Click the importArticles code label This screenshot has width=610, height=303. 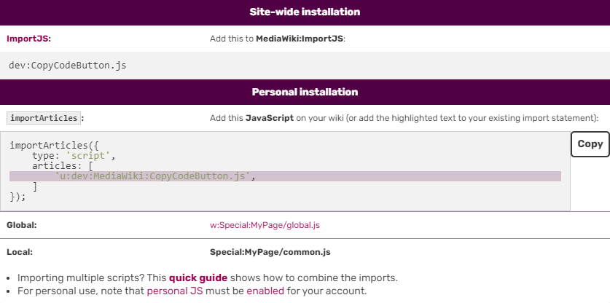[44, 118]
